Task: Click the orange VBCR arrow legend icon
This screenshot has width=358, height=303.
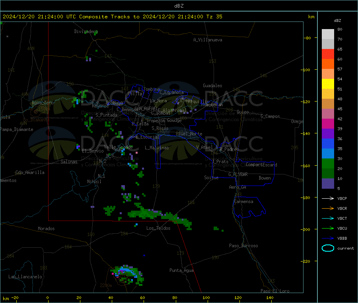Action: (x=328, y=208)
